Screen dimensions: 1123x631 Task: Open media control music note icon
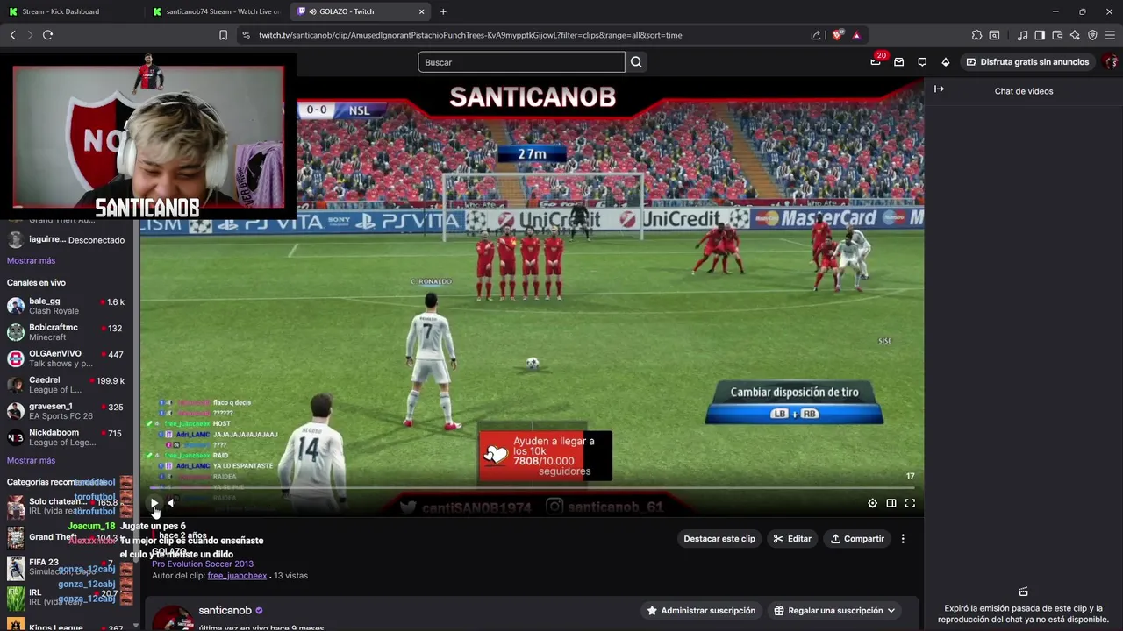click(x=1022, y=35)
